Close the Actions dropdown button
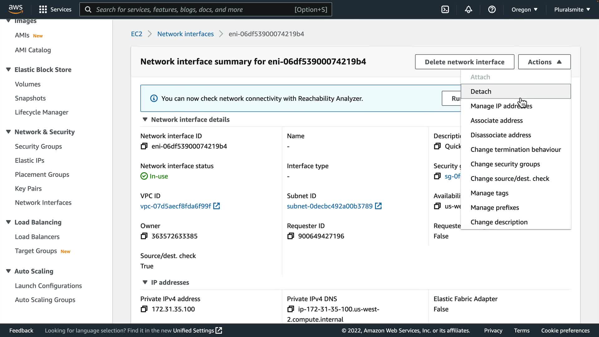Image resolution: width=599 pixels, height=337 pixels. click(544, 62)
